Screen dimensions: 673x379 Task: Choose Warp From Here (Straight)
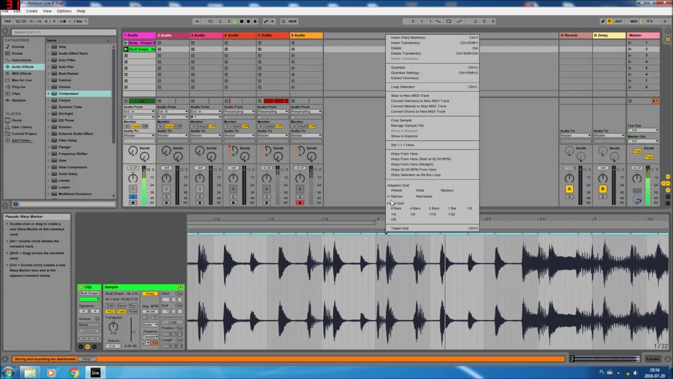click(x=412, y=164)
